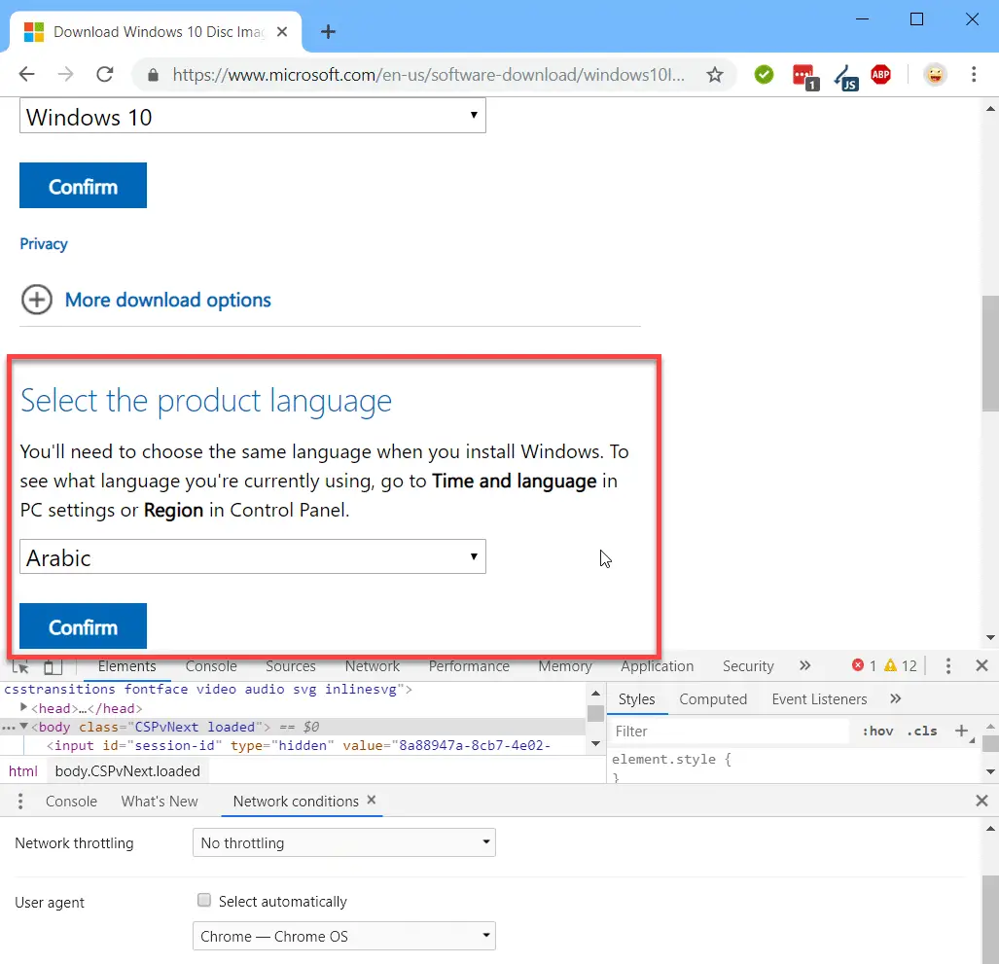
Task: Switch to the Console panel tab
Action: (x=211, y=666)
